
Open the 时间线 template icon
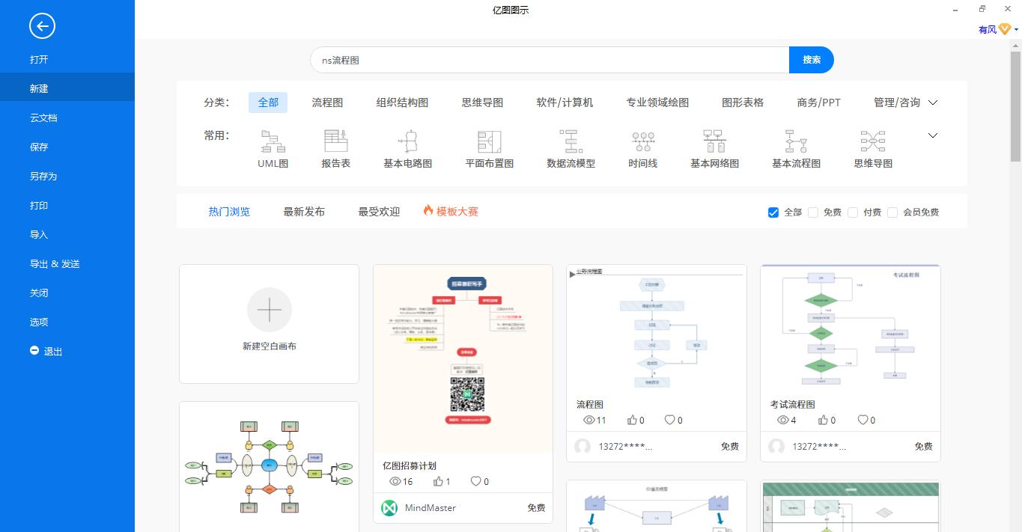(642, 142)
